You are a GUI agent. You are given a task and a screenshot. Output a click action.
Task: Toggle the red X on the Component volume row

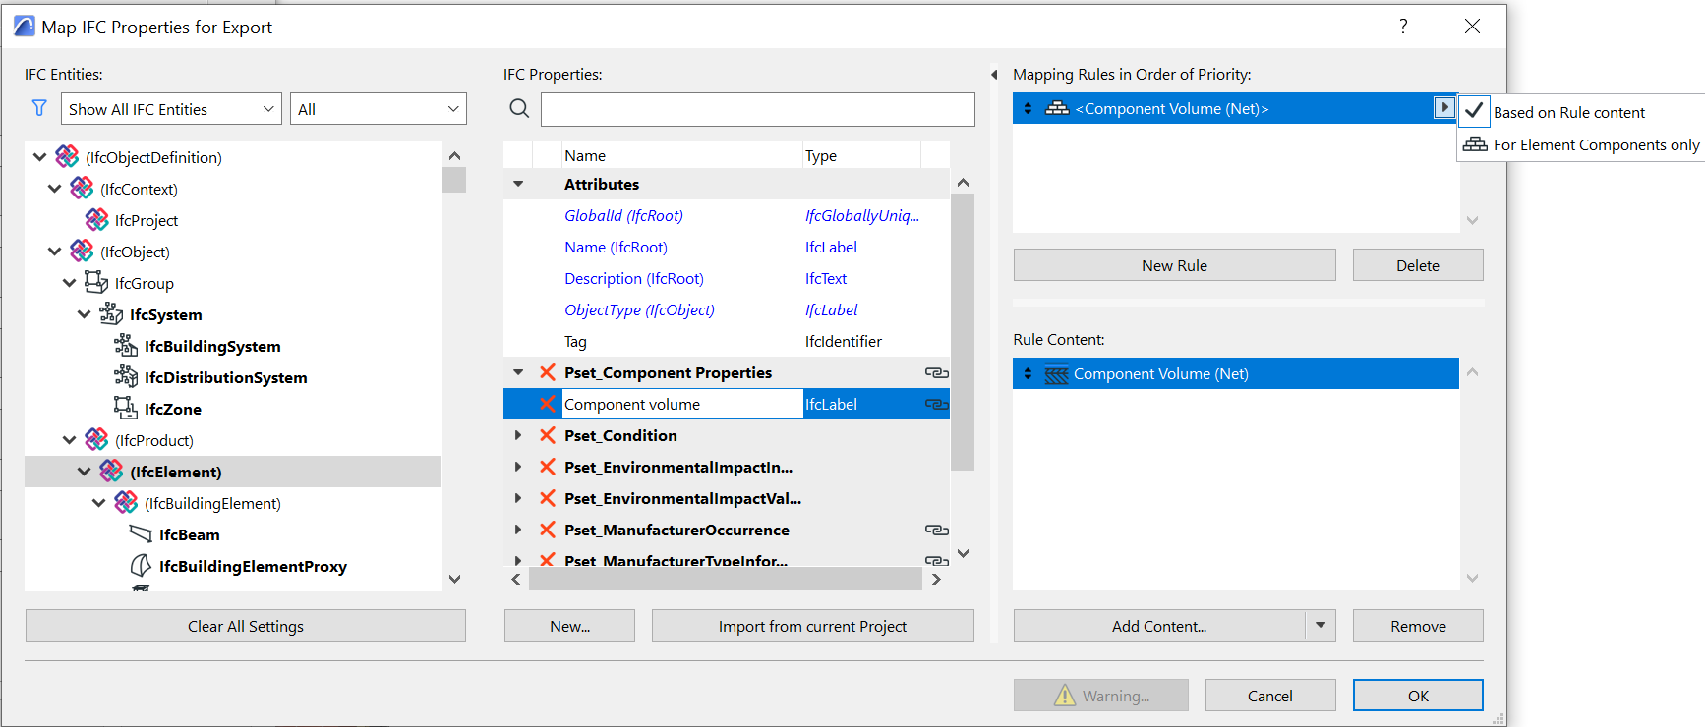pyautogui.click(x=548, y=404)
